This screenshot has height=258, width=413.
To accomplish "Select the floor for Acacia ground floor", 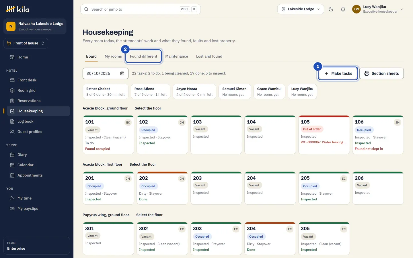I will 148,108.
